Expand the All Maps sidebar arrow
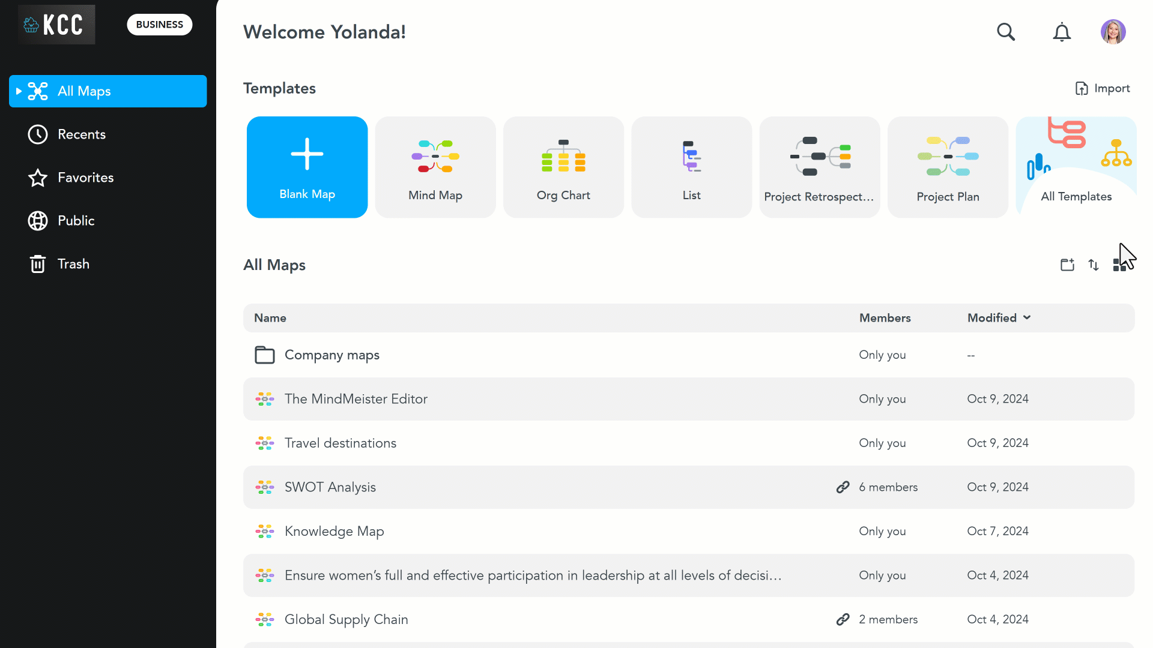Screen dimensions: 1153x648 click(19, 91)
